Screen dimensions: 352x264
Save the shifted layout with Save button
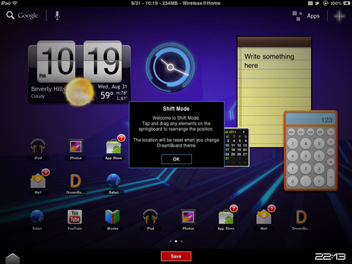tap(176, 257)
